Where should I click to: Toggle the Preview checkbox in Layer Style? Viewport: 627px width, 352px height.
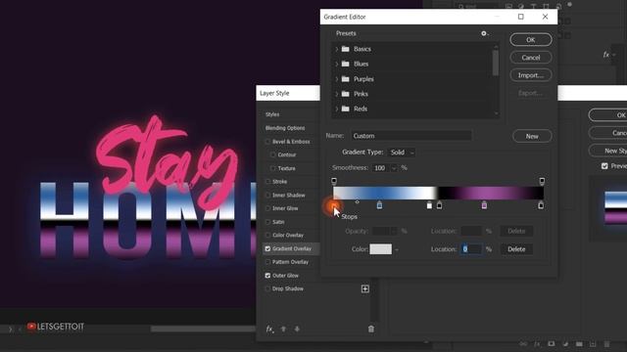(x=604, y=166)
